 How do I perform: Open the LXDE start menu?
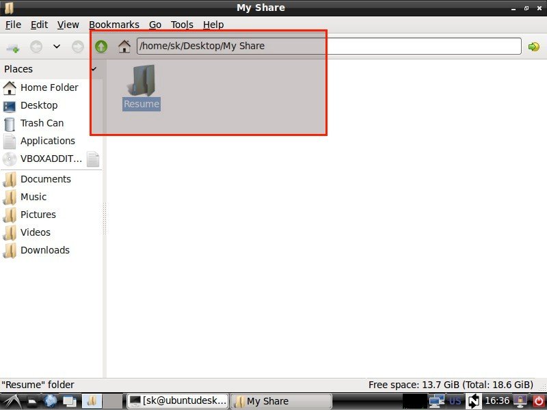click(x=12, y=401)
